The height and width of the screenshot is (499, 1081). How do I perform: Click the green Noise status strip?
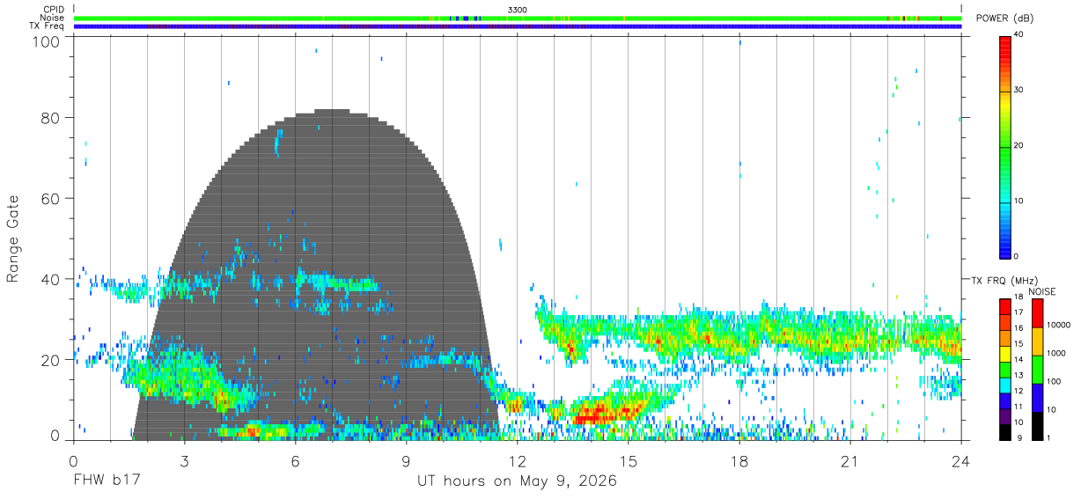[518, 18]
